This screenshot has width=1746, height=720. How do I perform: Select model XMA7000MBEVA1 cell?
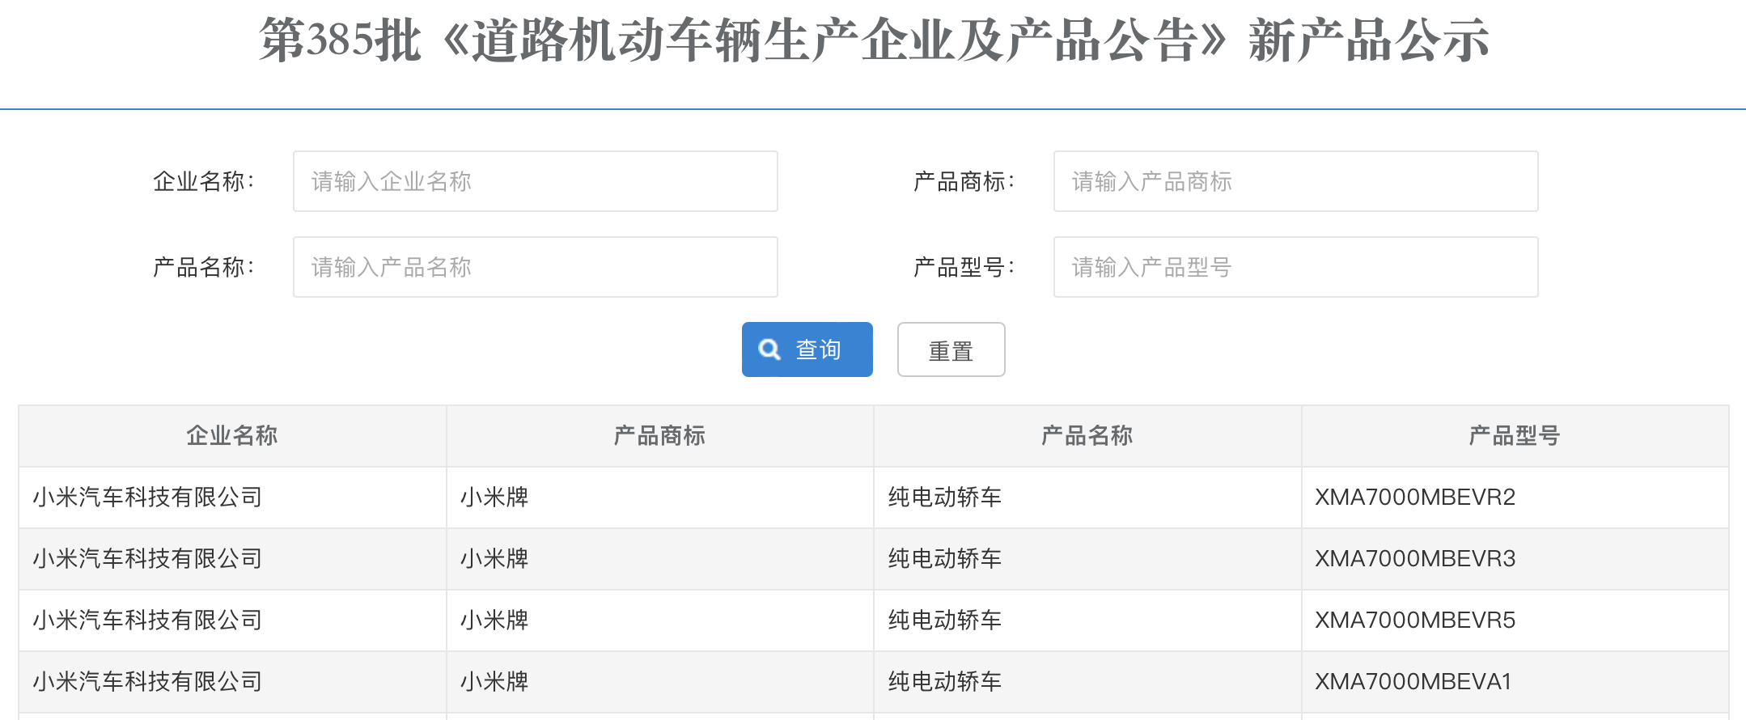(1413, 682)
